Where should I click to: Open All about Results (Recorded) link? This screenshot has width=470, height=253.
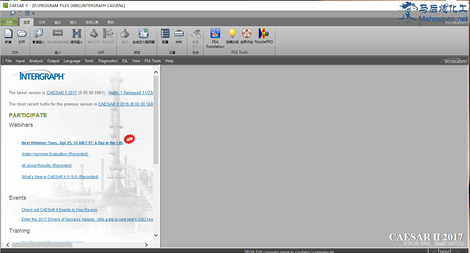(47, 165)
